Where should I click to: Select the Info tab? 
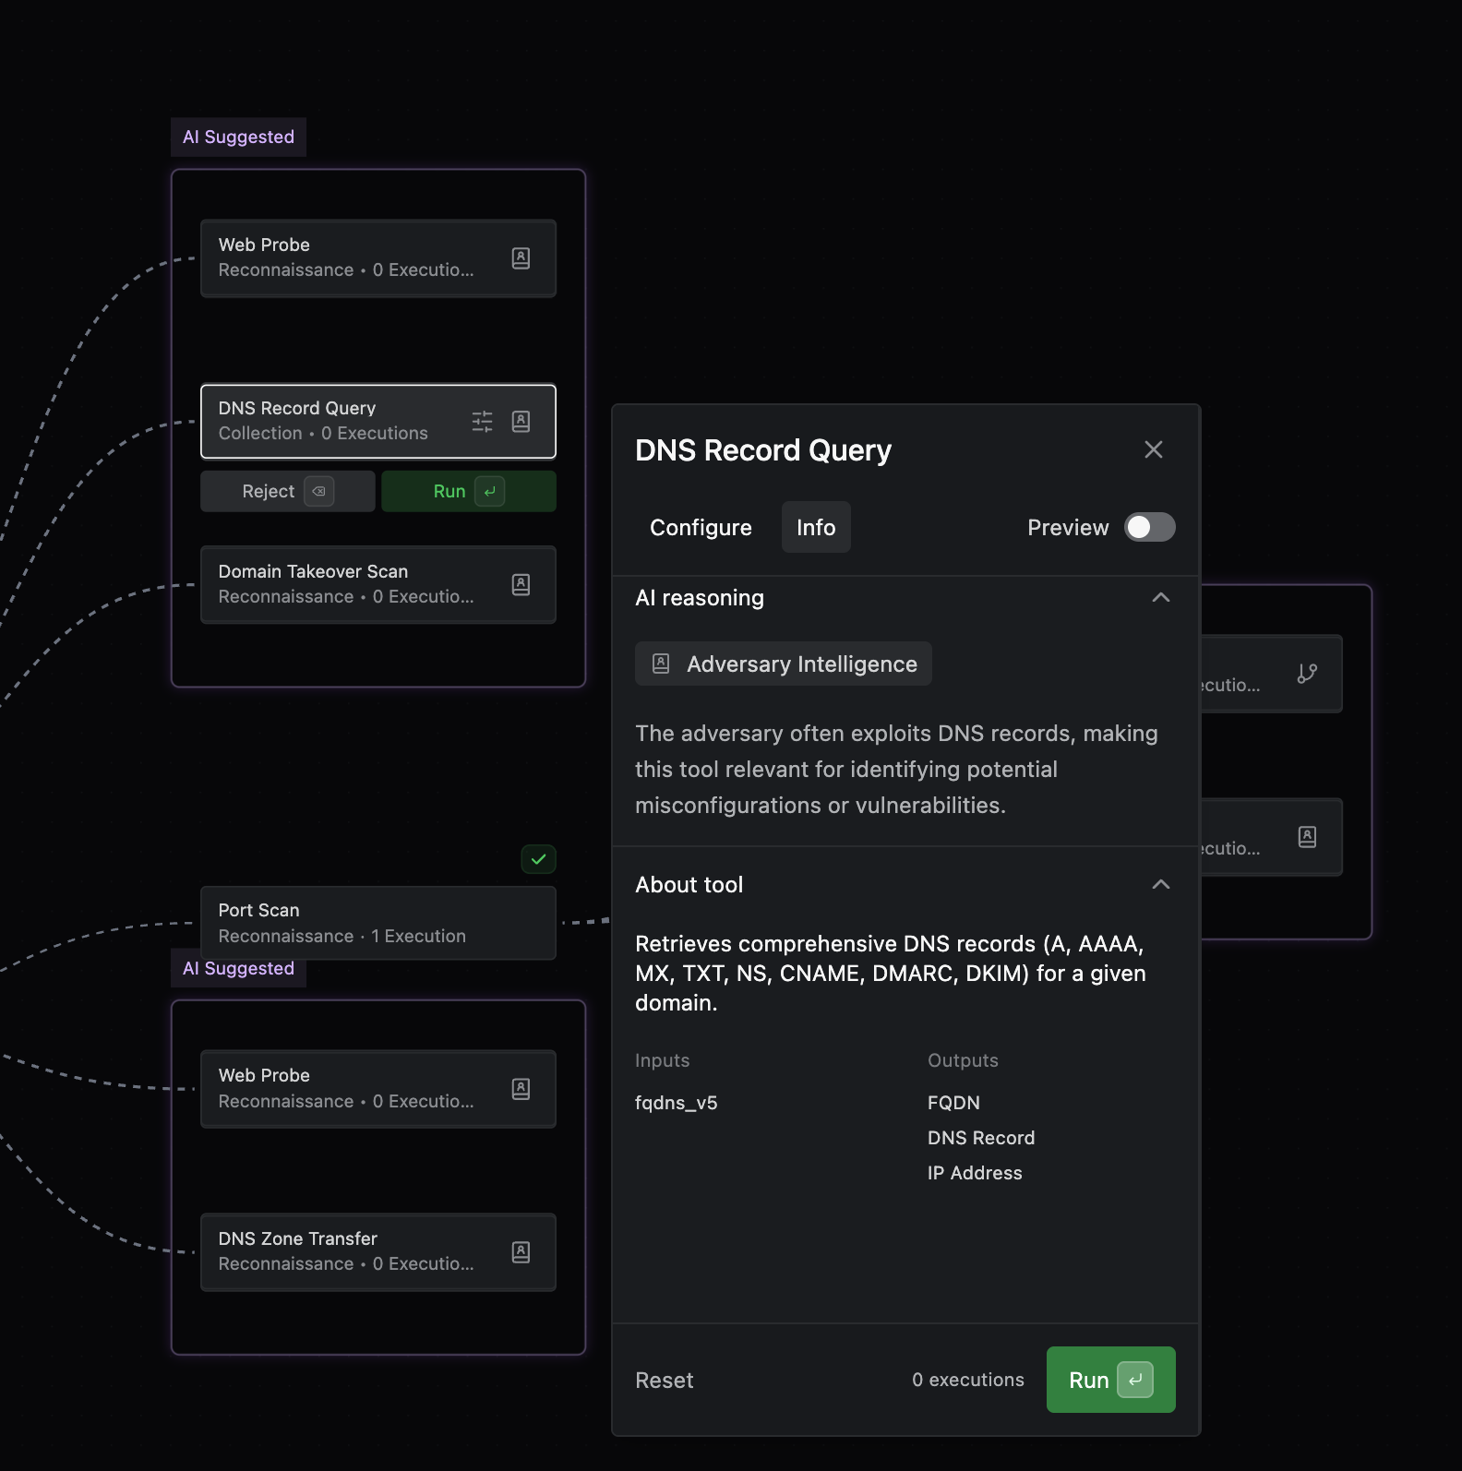click(816, 527)
